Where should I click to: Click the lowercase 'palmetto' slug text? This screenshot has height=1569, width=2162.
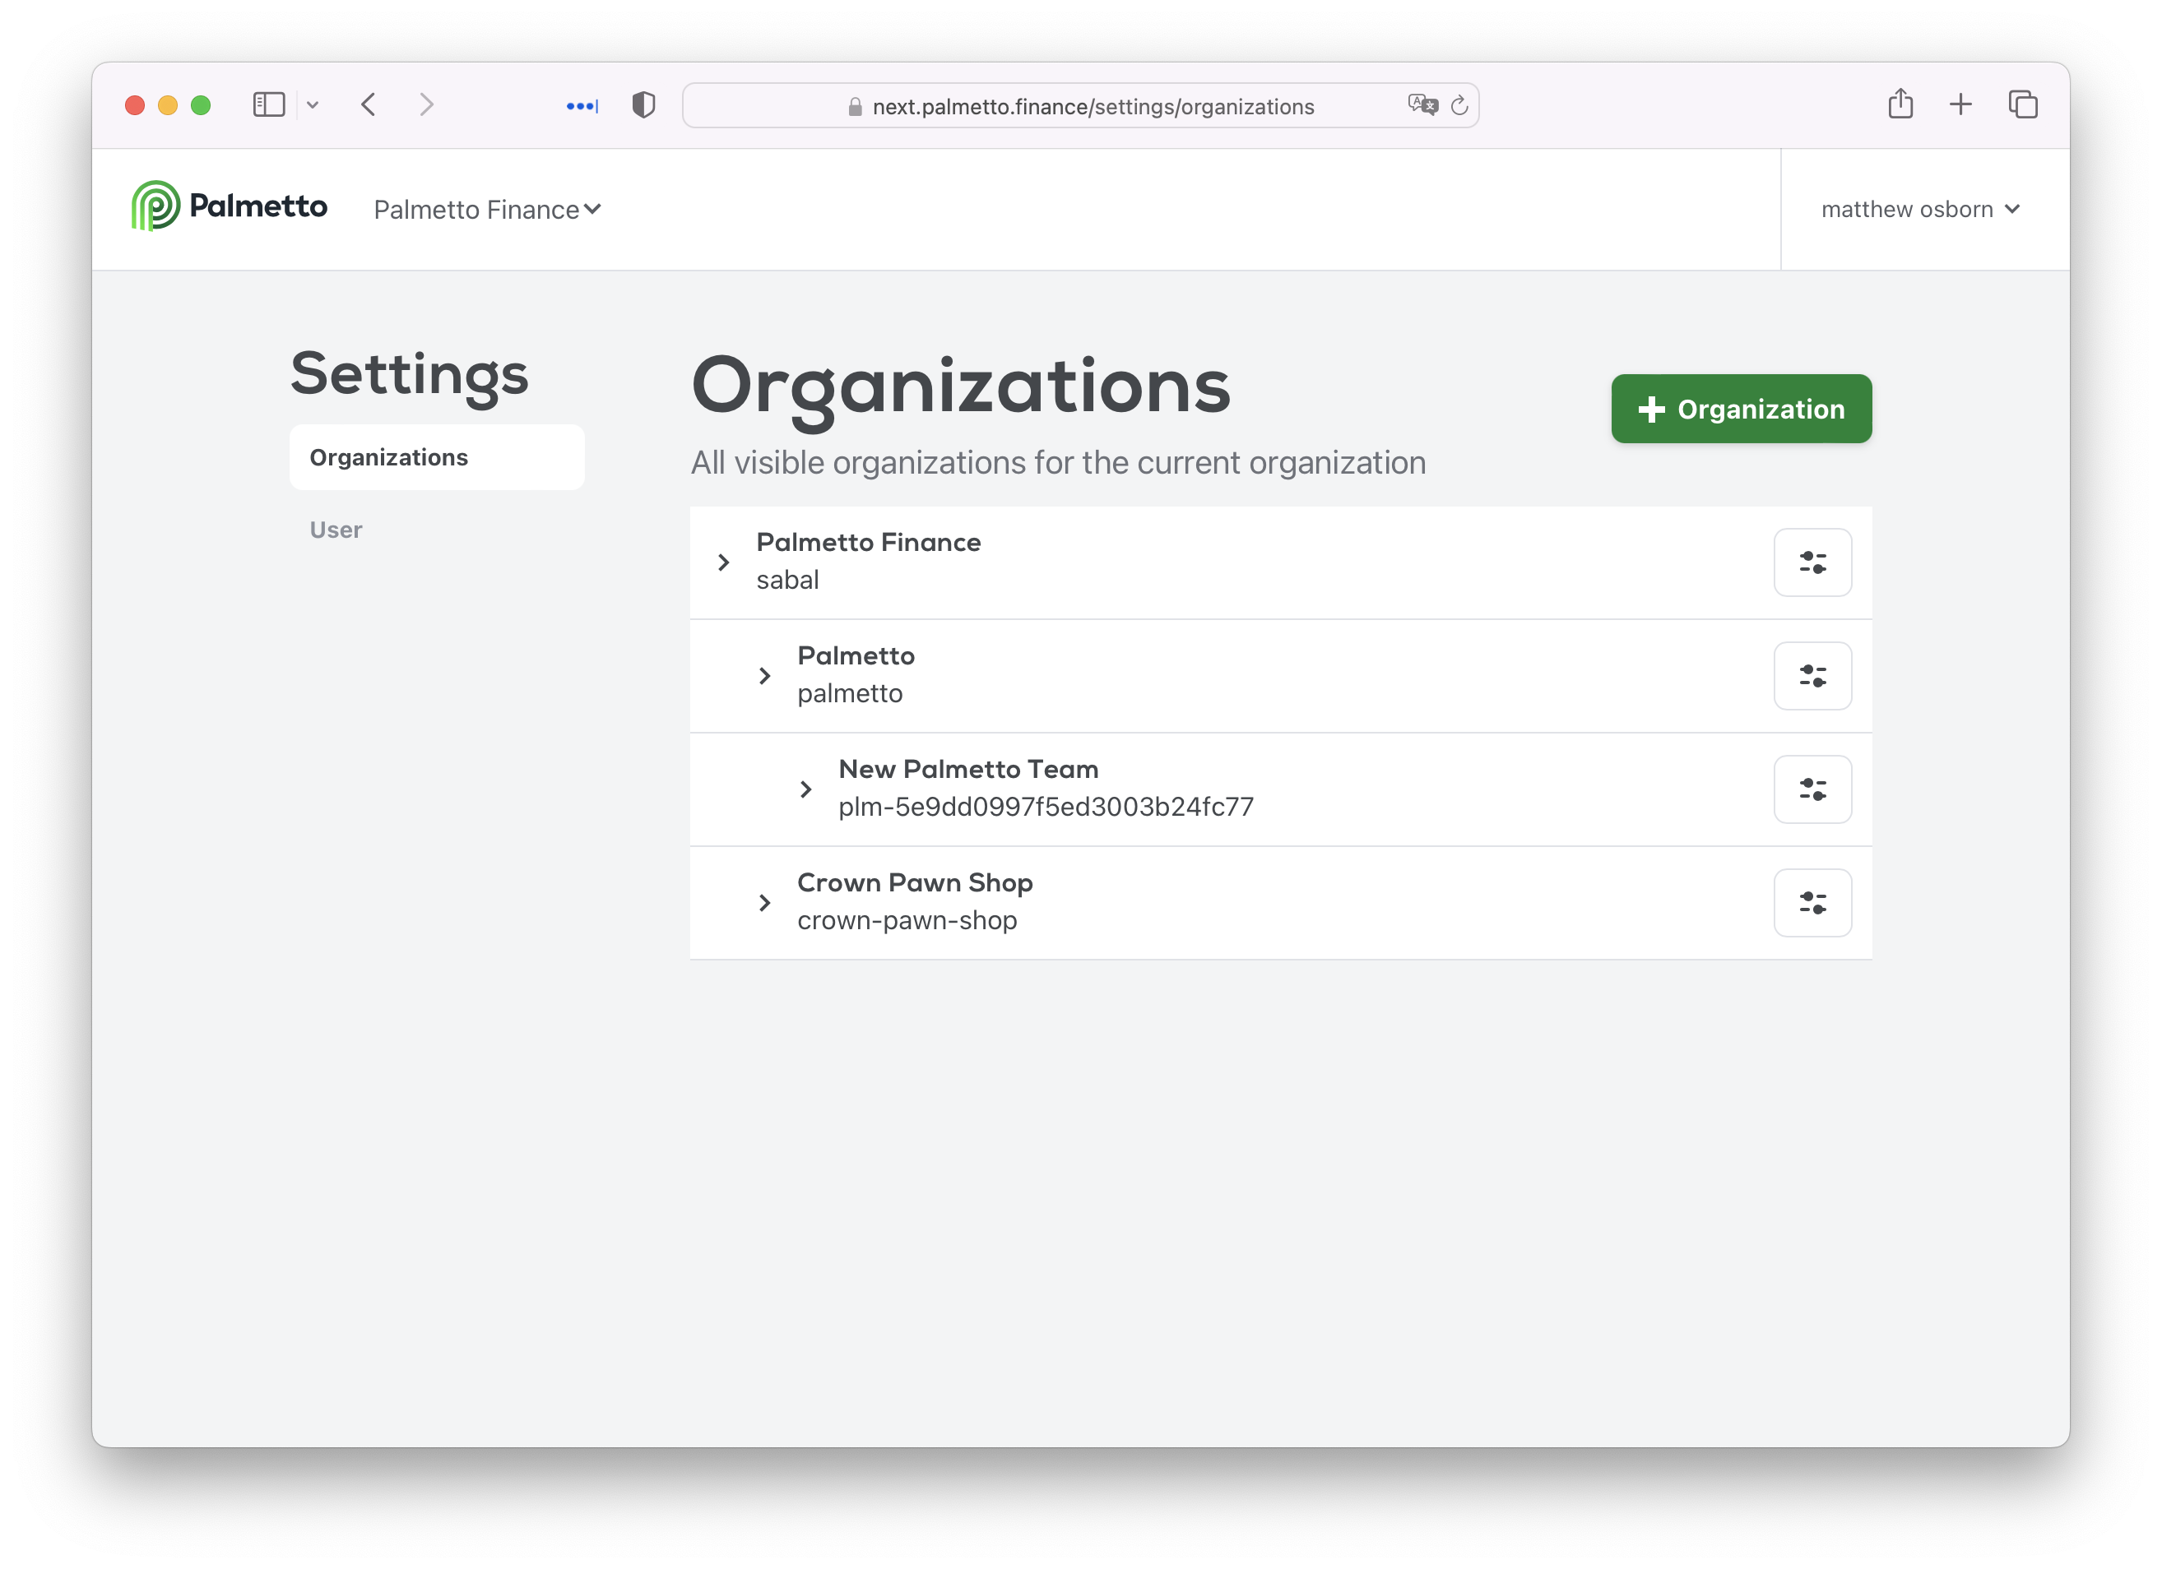849,693
